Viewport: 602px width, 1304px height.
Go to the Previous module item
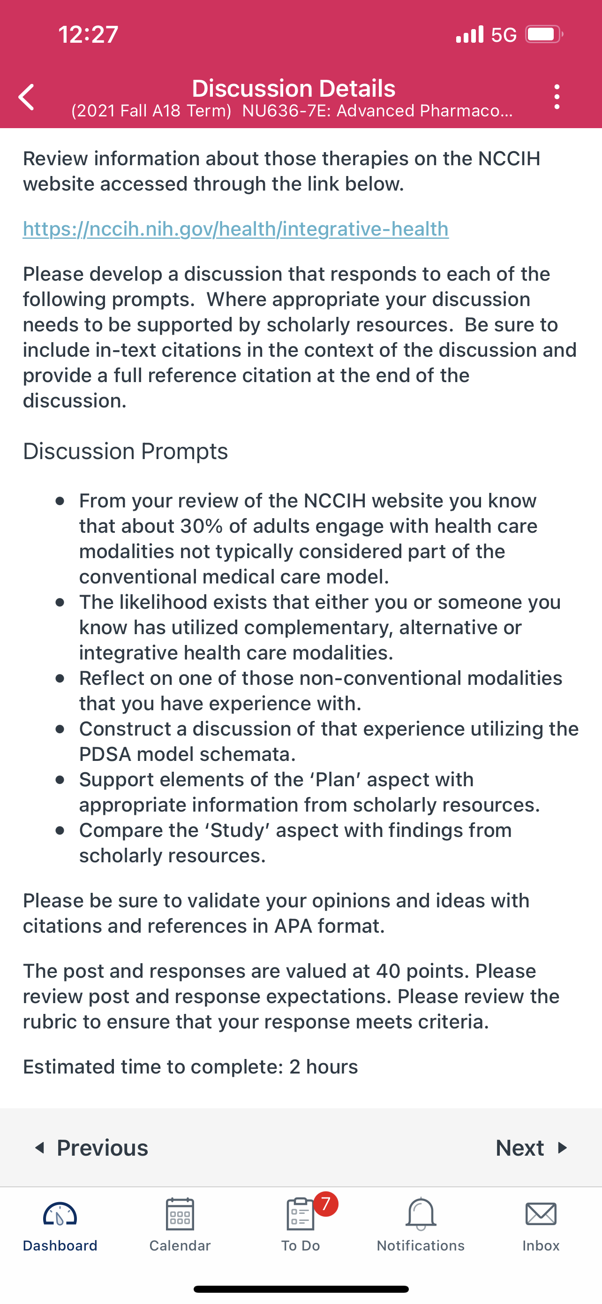(x=91, y=1148)
